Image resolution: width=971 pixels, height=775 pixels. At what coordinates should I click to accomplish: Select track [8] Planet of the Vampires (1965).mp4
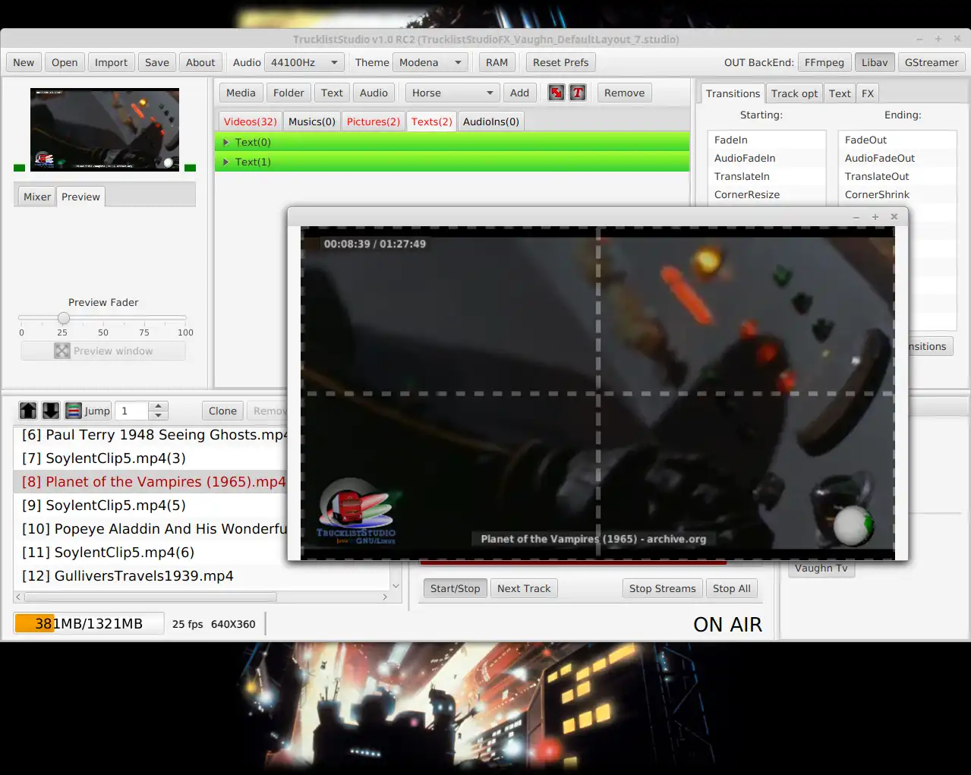pyautogui.click(x=150, y=481)
